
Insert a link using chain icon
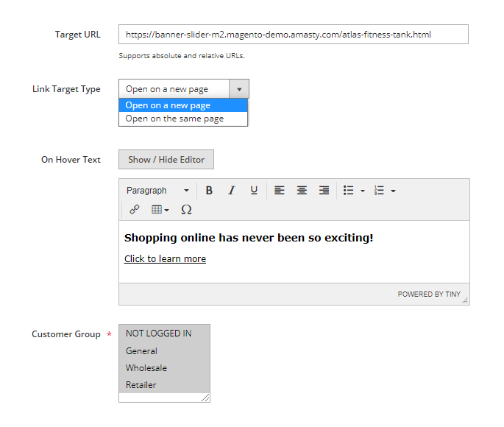[x=135, y=210]
